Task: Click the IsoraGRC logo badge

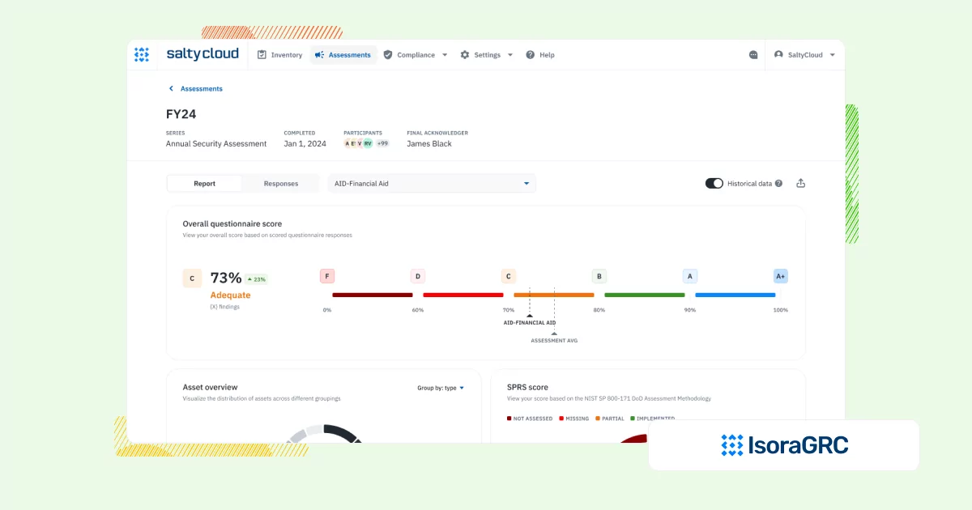Action: [x=784, y=445]
